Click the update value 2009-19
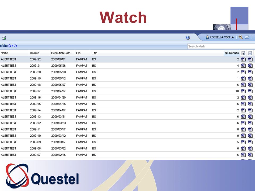 pyautogui.click(x=35, y=78)
